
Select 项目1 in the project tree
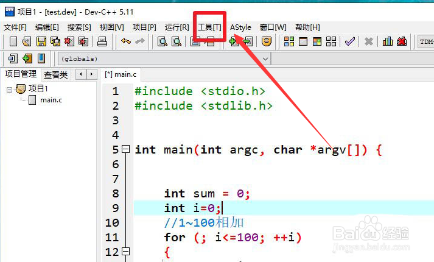pyautogui.click(x=38, y=88)
